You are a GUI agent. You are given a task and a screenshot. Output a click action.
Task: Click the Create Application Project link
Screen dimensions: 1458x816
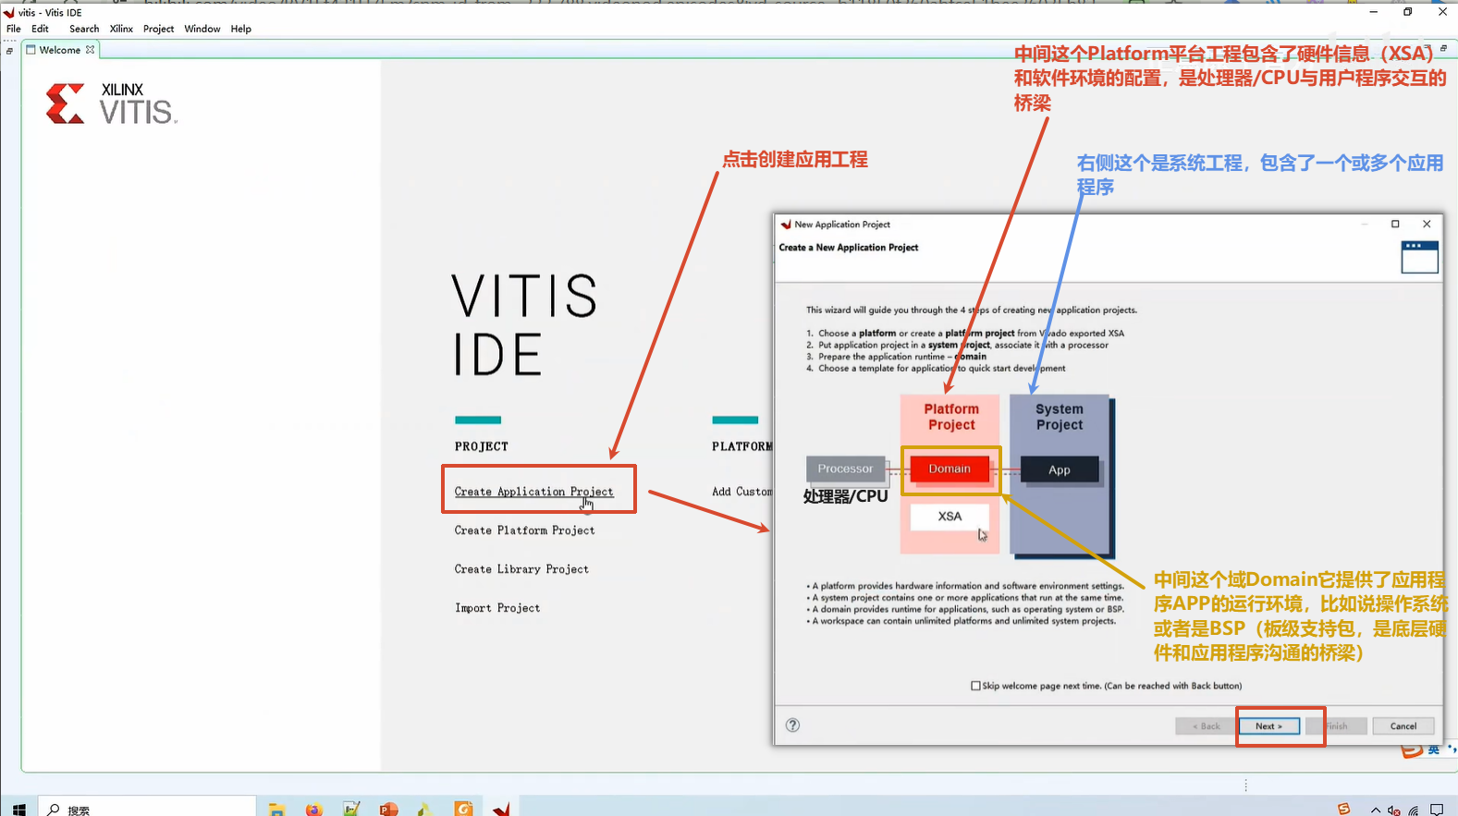(x=533, y=492)
